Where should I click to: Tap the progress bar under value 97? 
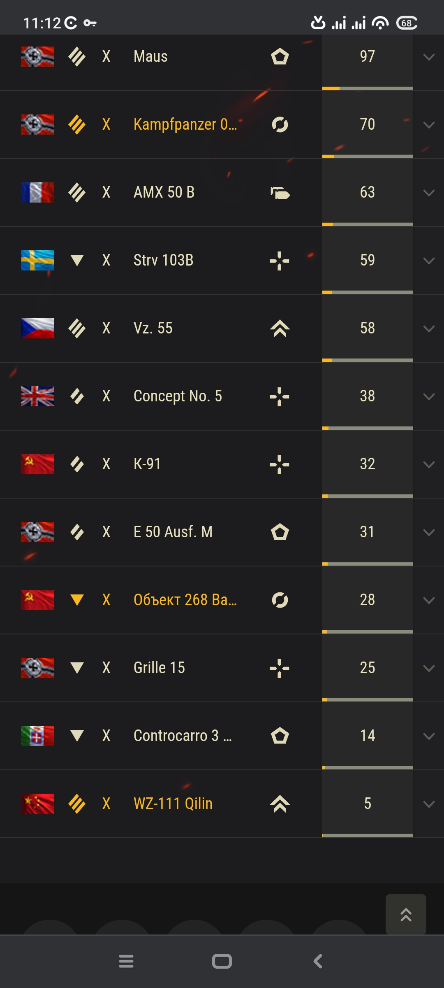click(368, 89)
